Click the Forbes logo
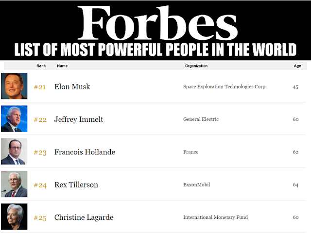This screenshot has width=311, height=233. pyautogui.click(x=157, y=23)
